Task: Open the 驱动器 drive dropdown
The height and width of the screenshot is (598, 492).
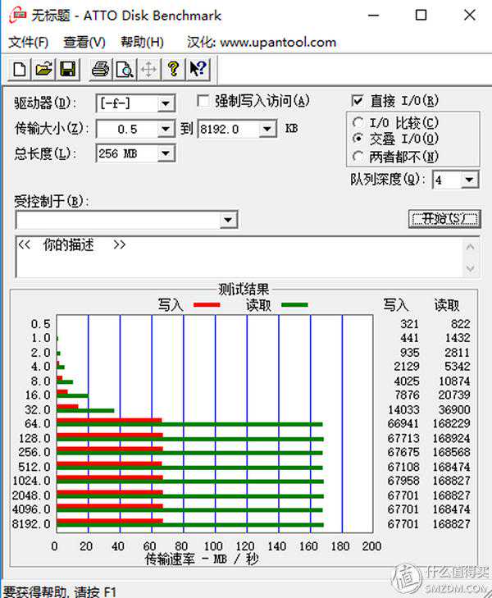Action: tap(166, 103)
